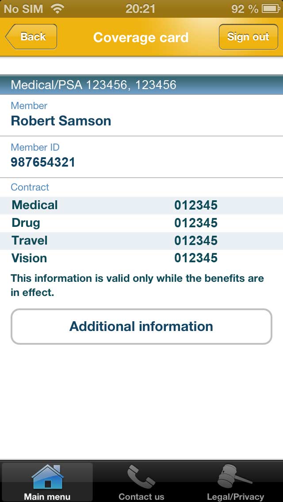Tap the battery icon in status bar

coord(271,9)
